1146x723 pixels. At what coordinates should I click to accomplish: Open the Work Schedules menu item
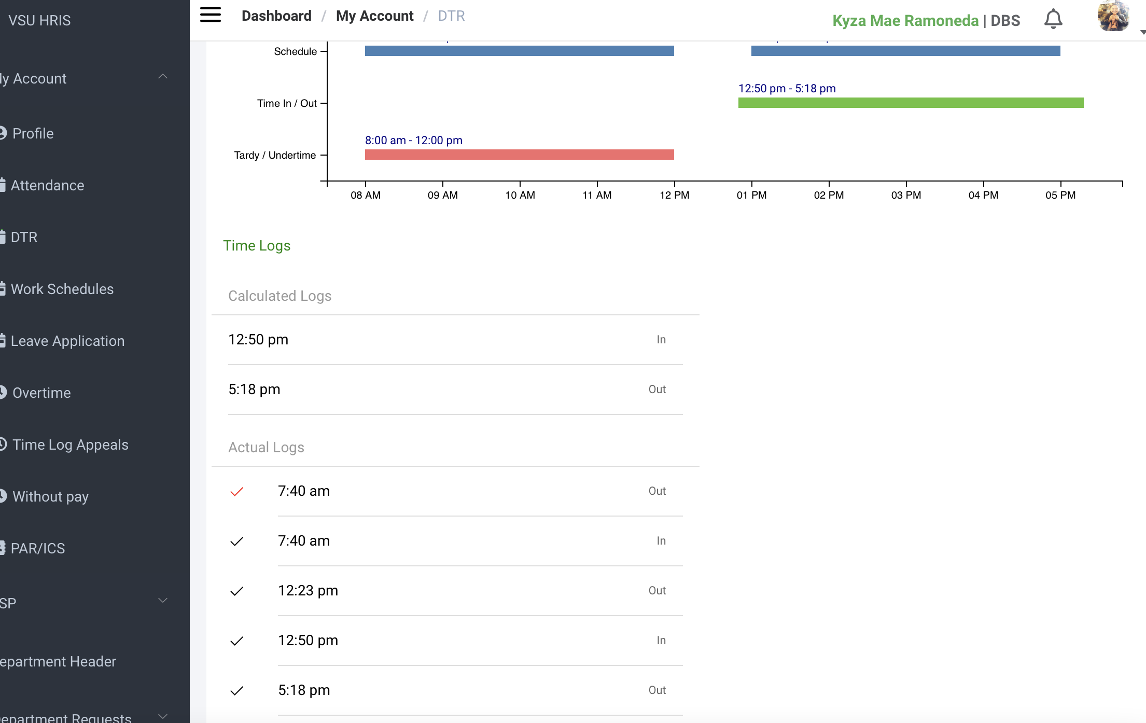62,289
